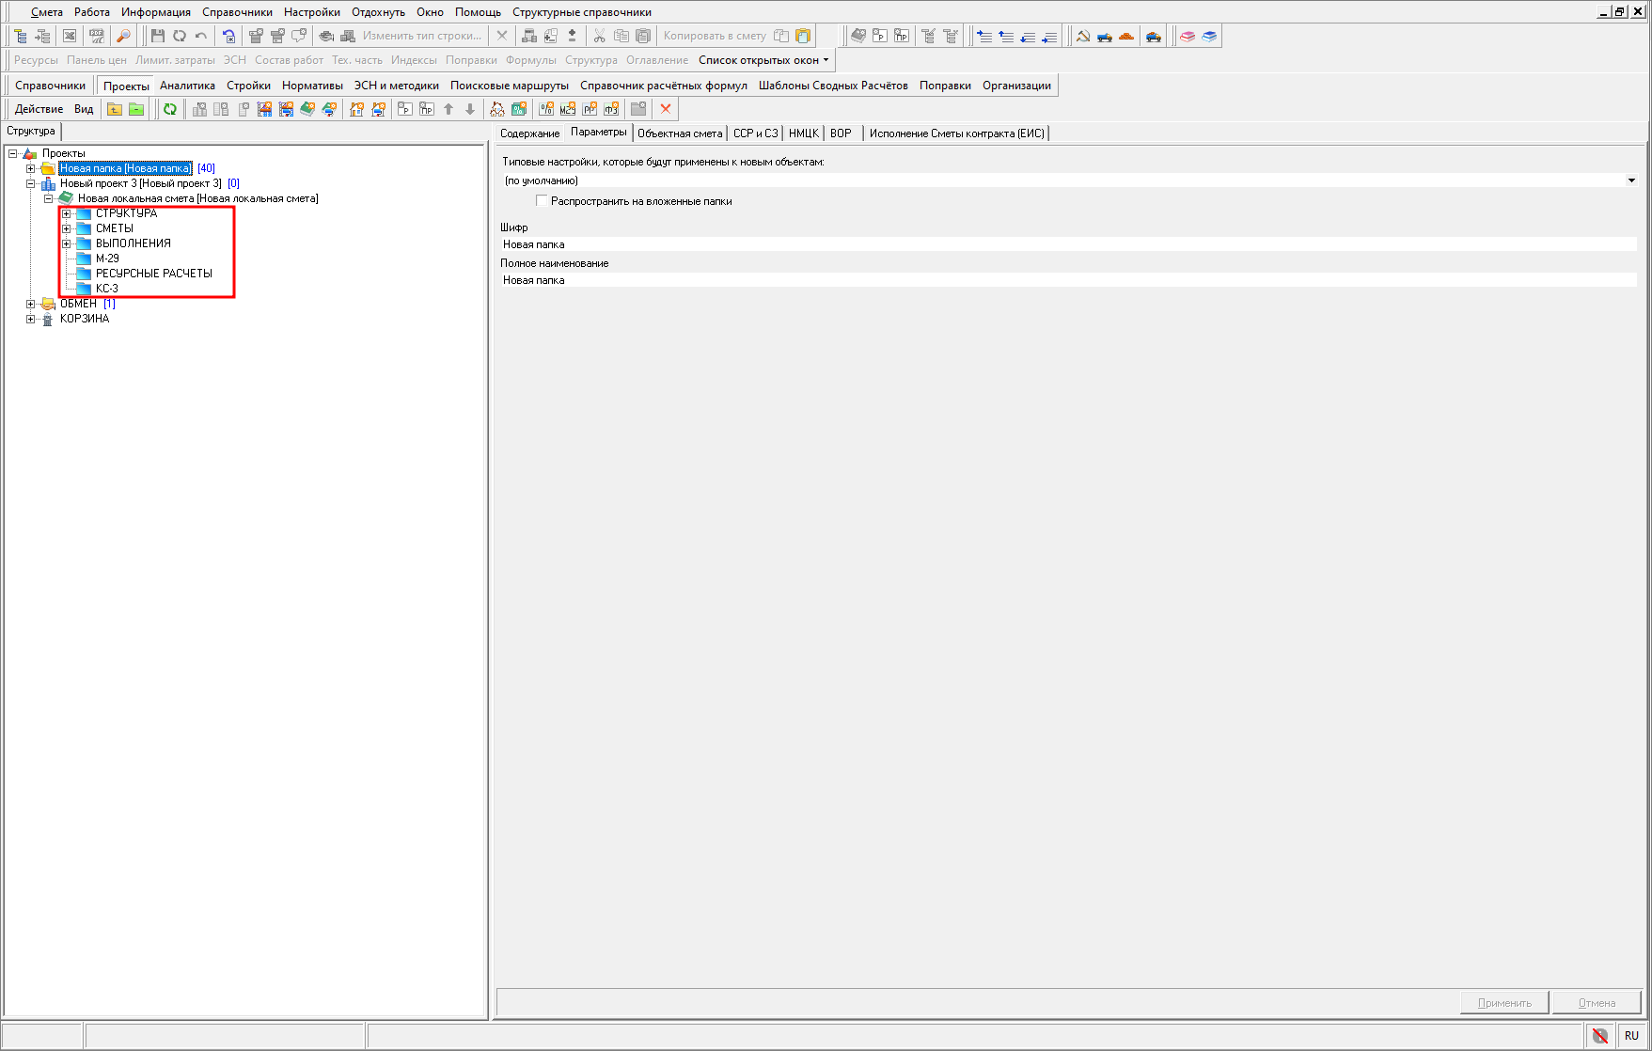The image size is (1652, 1051).
Task: Enable 'Распространить на вложенные папки' checkbox
Action: [x=542, y=200]
